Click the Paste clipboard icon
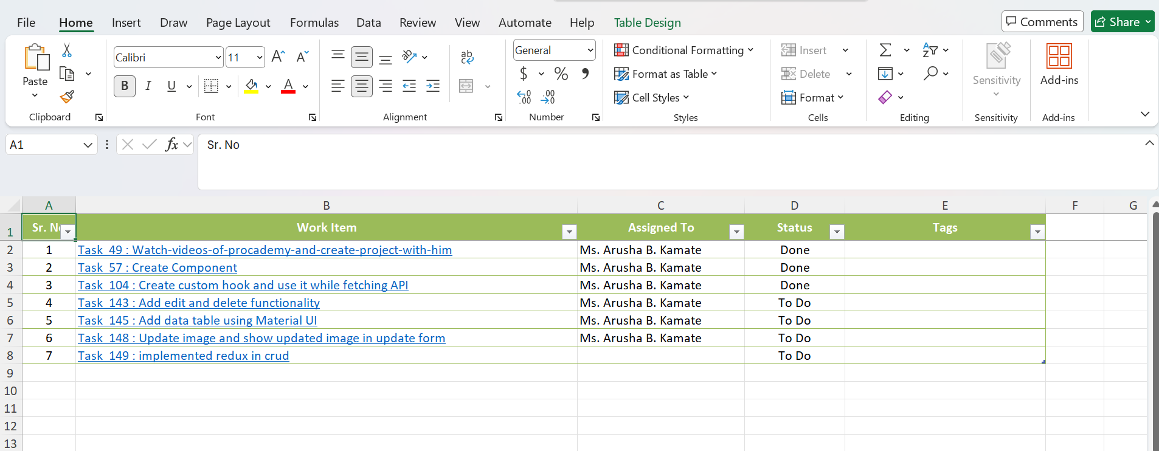The width and height of the screenshot is (1159, 451). tap(36, 57)
